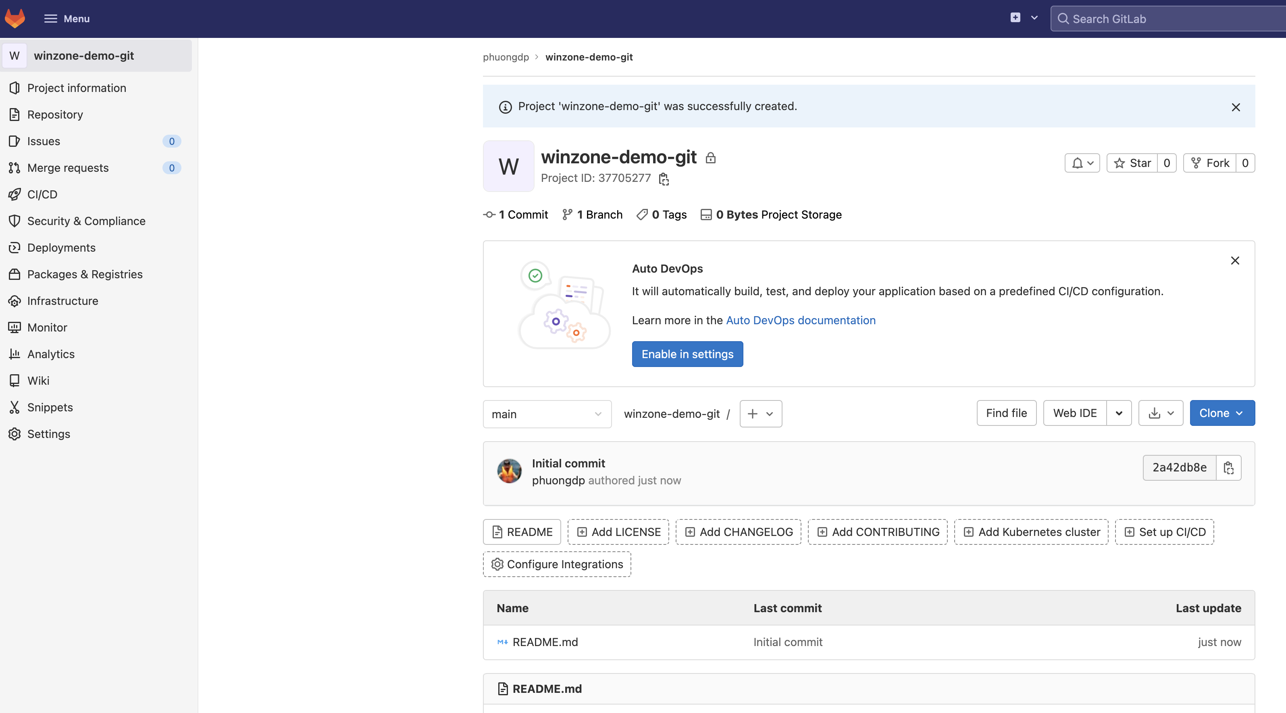
Task: Click Add Kubernetes cluster button
Action: coord(1031,532)
